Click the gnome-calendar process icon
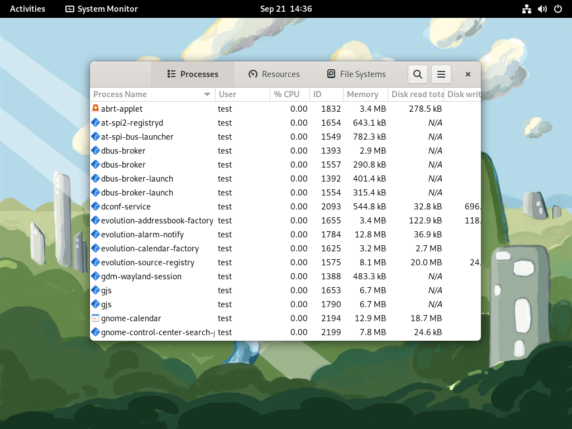Viewport: 572px width, 429px height. pyautogui.click(x=96, y=318)
